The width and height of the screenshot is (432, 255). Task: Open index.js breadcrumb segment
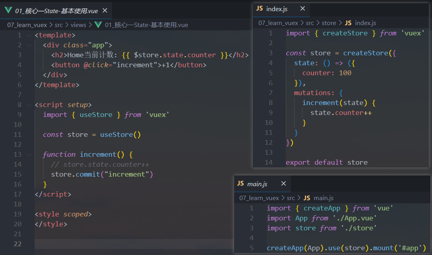click(366, 23)
